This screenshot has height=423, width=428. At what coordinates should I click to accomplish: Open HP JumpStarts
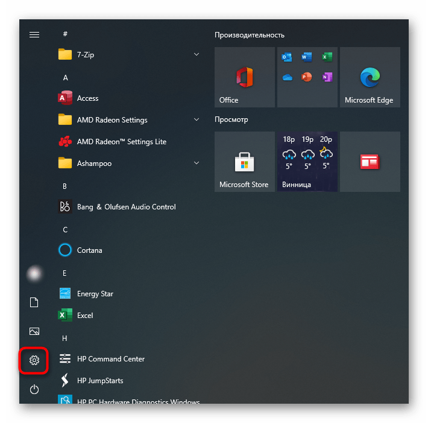128,380
